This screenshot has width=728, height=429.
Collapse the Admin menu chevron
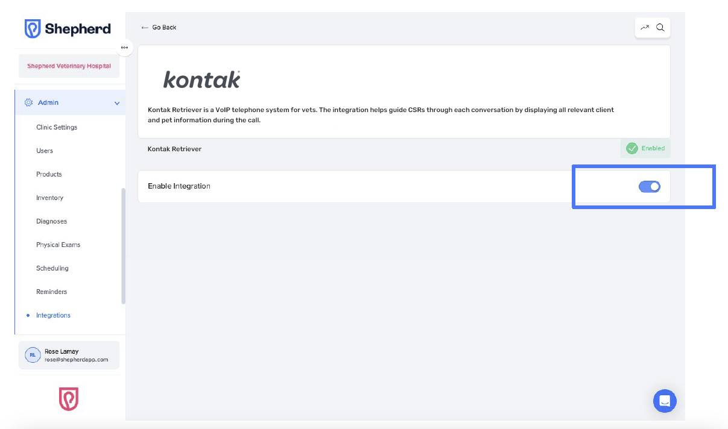(x=117, y=103)
